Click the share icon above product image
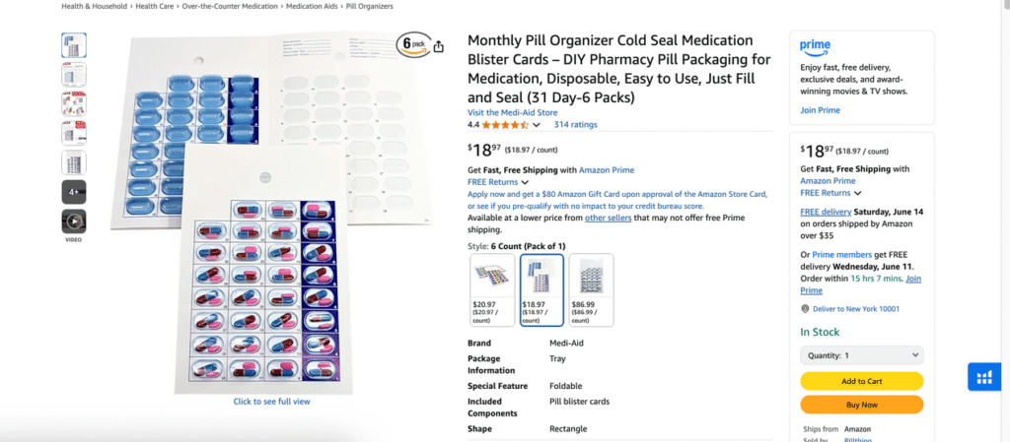Screen dimensions: 1010x442 point(439,45)
